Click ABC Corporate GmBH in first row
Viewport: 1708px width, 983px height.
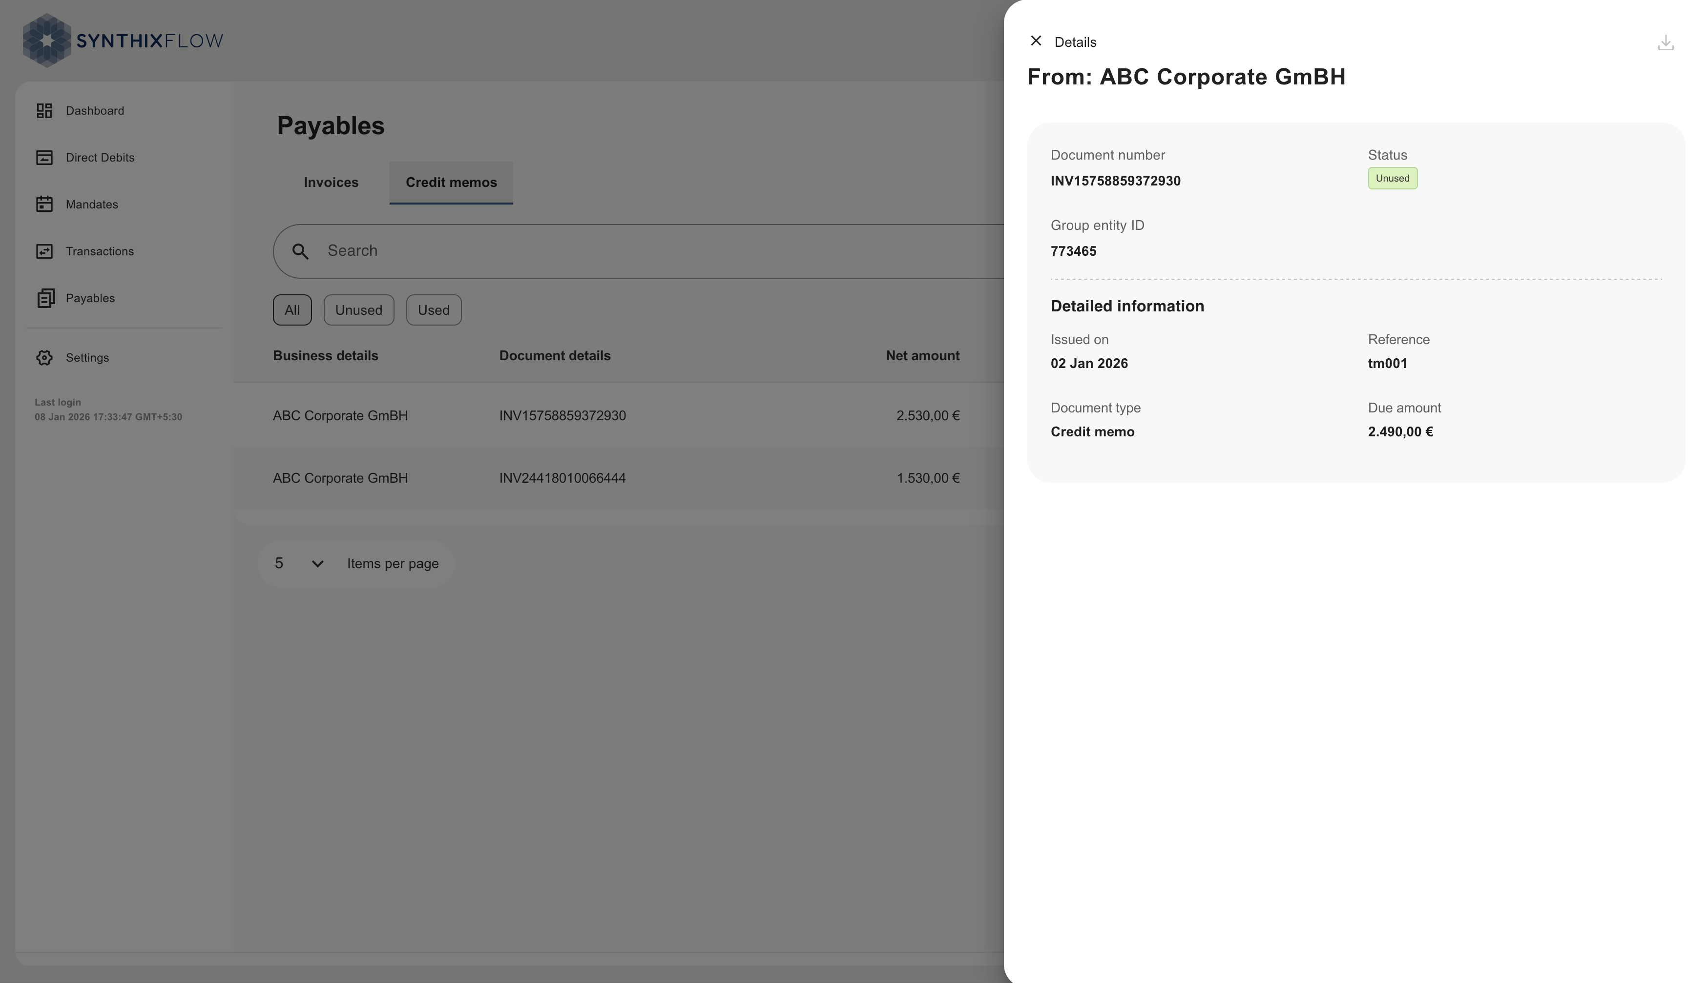click(340, 416)
